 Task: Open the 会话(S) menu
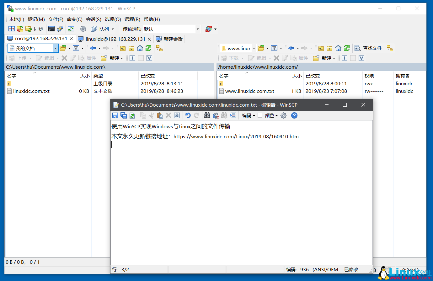click(x=94, y=19)
